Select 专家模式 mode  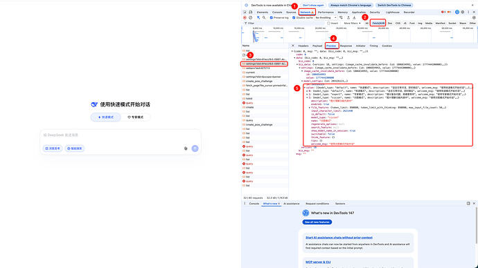click(135, 117)
